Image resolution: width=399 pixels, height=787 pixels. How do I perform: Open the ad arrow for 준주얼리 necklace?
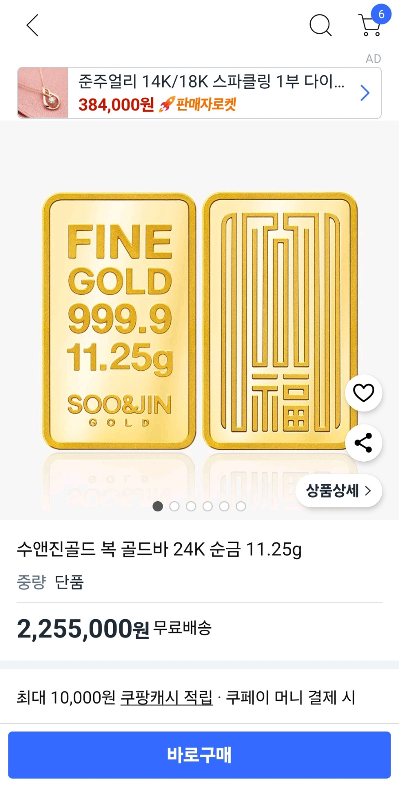click(364, 93)
